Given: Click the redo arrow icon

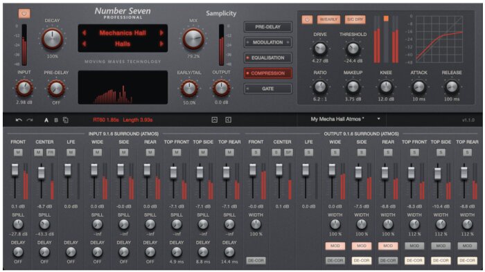Looking at the screenshot, I should click(30, 120).
